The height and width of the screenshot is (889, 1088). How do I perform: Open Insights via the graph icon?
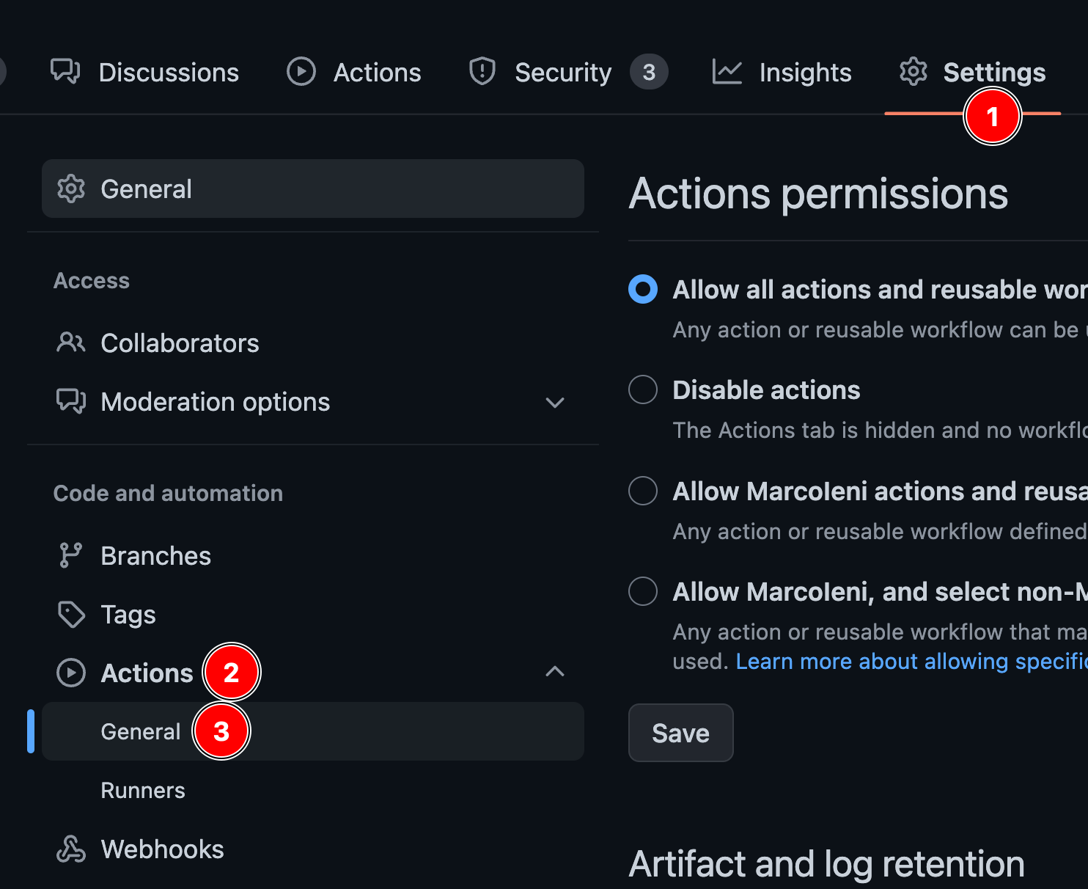727,71
